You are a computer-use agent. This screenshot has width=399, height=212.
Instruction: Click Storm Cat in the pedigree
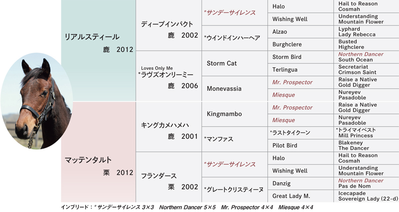(x=234, y=63)
